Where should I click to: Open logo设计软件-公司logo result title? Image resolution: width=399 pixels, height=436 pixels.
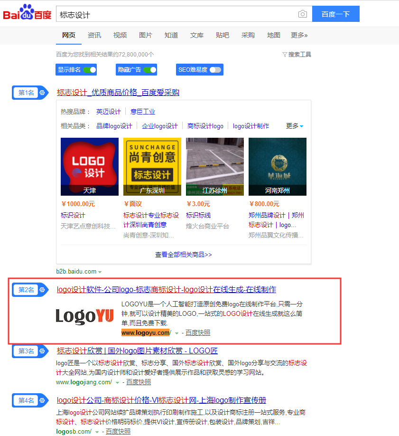167,290
